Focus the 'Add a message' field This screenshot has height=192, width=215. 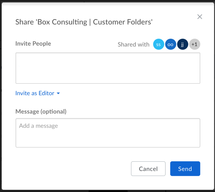coord(108,132)
